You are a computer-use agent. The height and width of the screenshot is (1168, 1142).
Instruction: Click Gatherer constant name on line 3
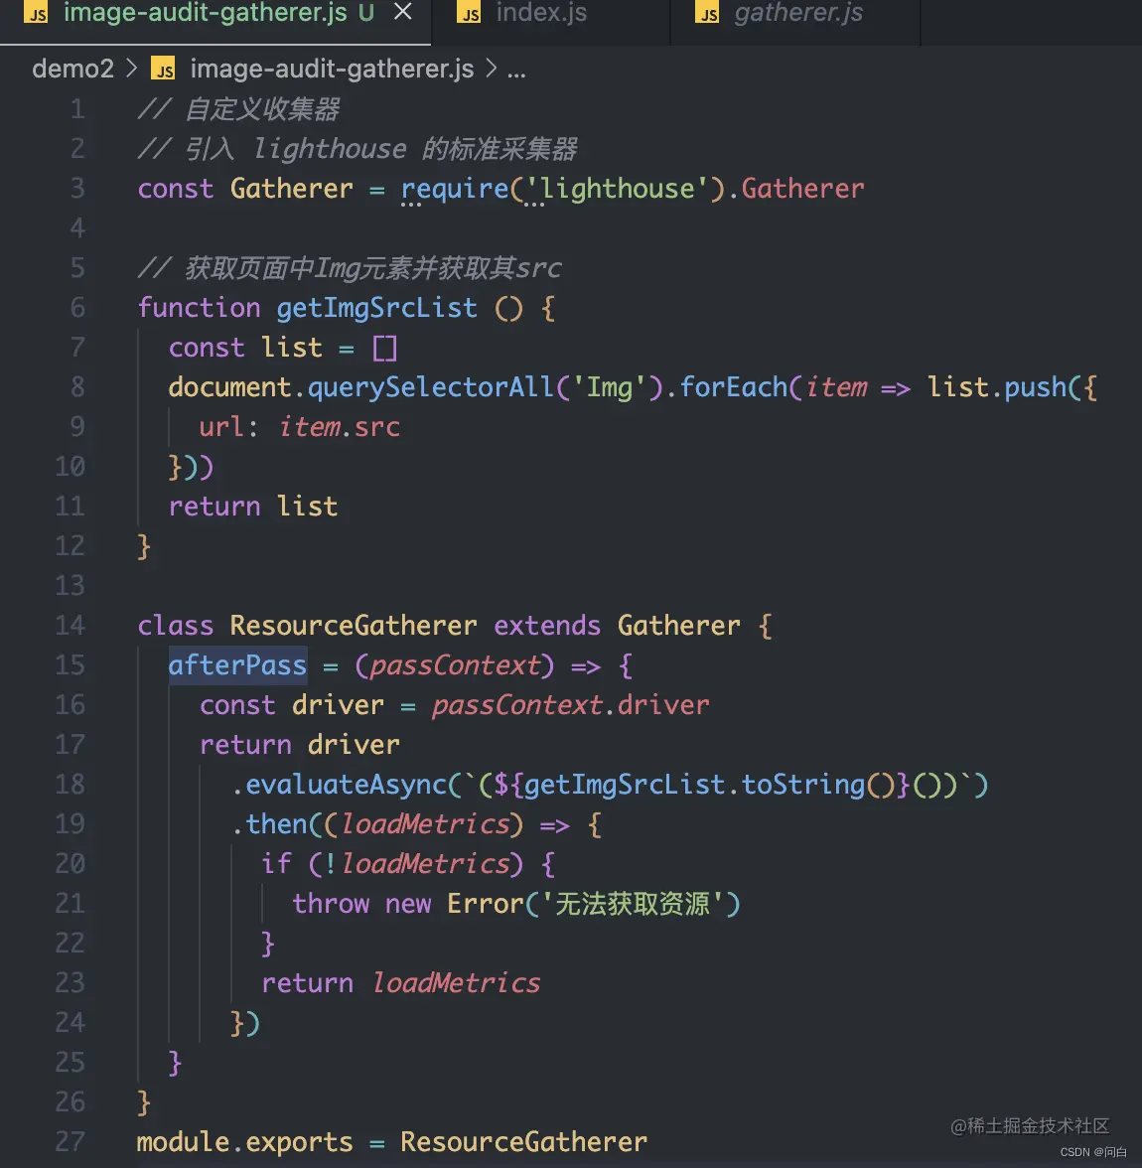coord(291,189)
